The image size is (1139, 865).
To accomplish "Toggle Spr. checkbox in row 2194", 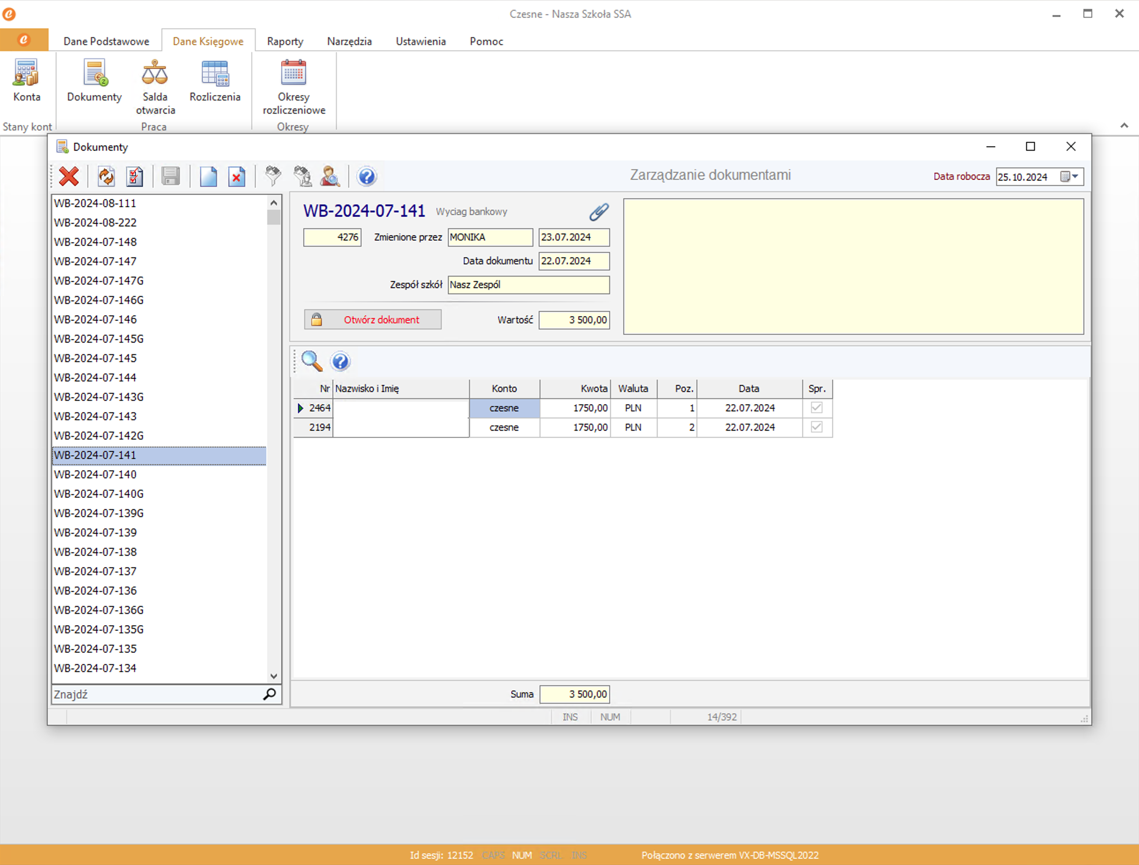I will pyautogui.click(x=816, y=427).
